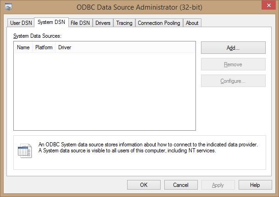279x197 pixels.
Task: Click the ODBC application icon in title bar
Action: (8, 7)
